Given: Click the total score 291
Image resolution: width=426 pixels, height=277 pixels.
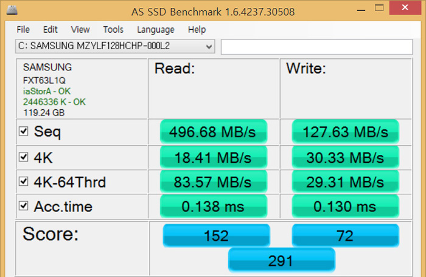Looking at the screenshot, I should point(282,261).
